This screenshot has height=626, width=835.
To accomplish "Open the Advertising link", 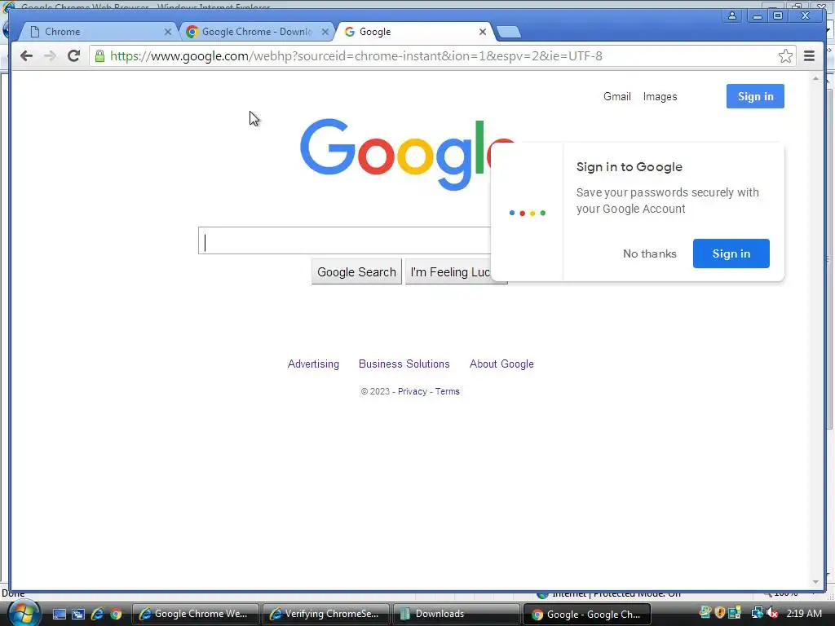I will pyautogui.click(x=313, y=364).
